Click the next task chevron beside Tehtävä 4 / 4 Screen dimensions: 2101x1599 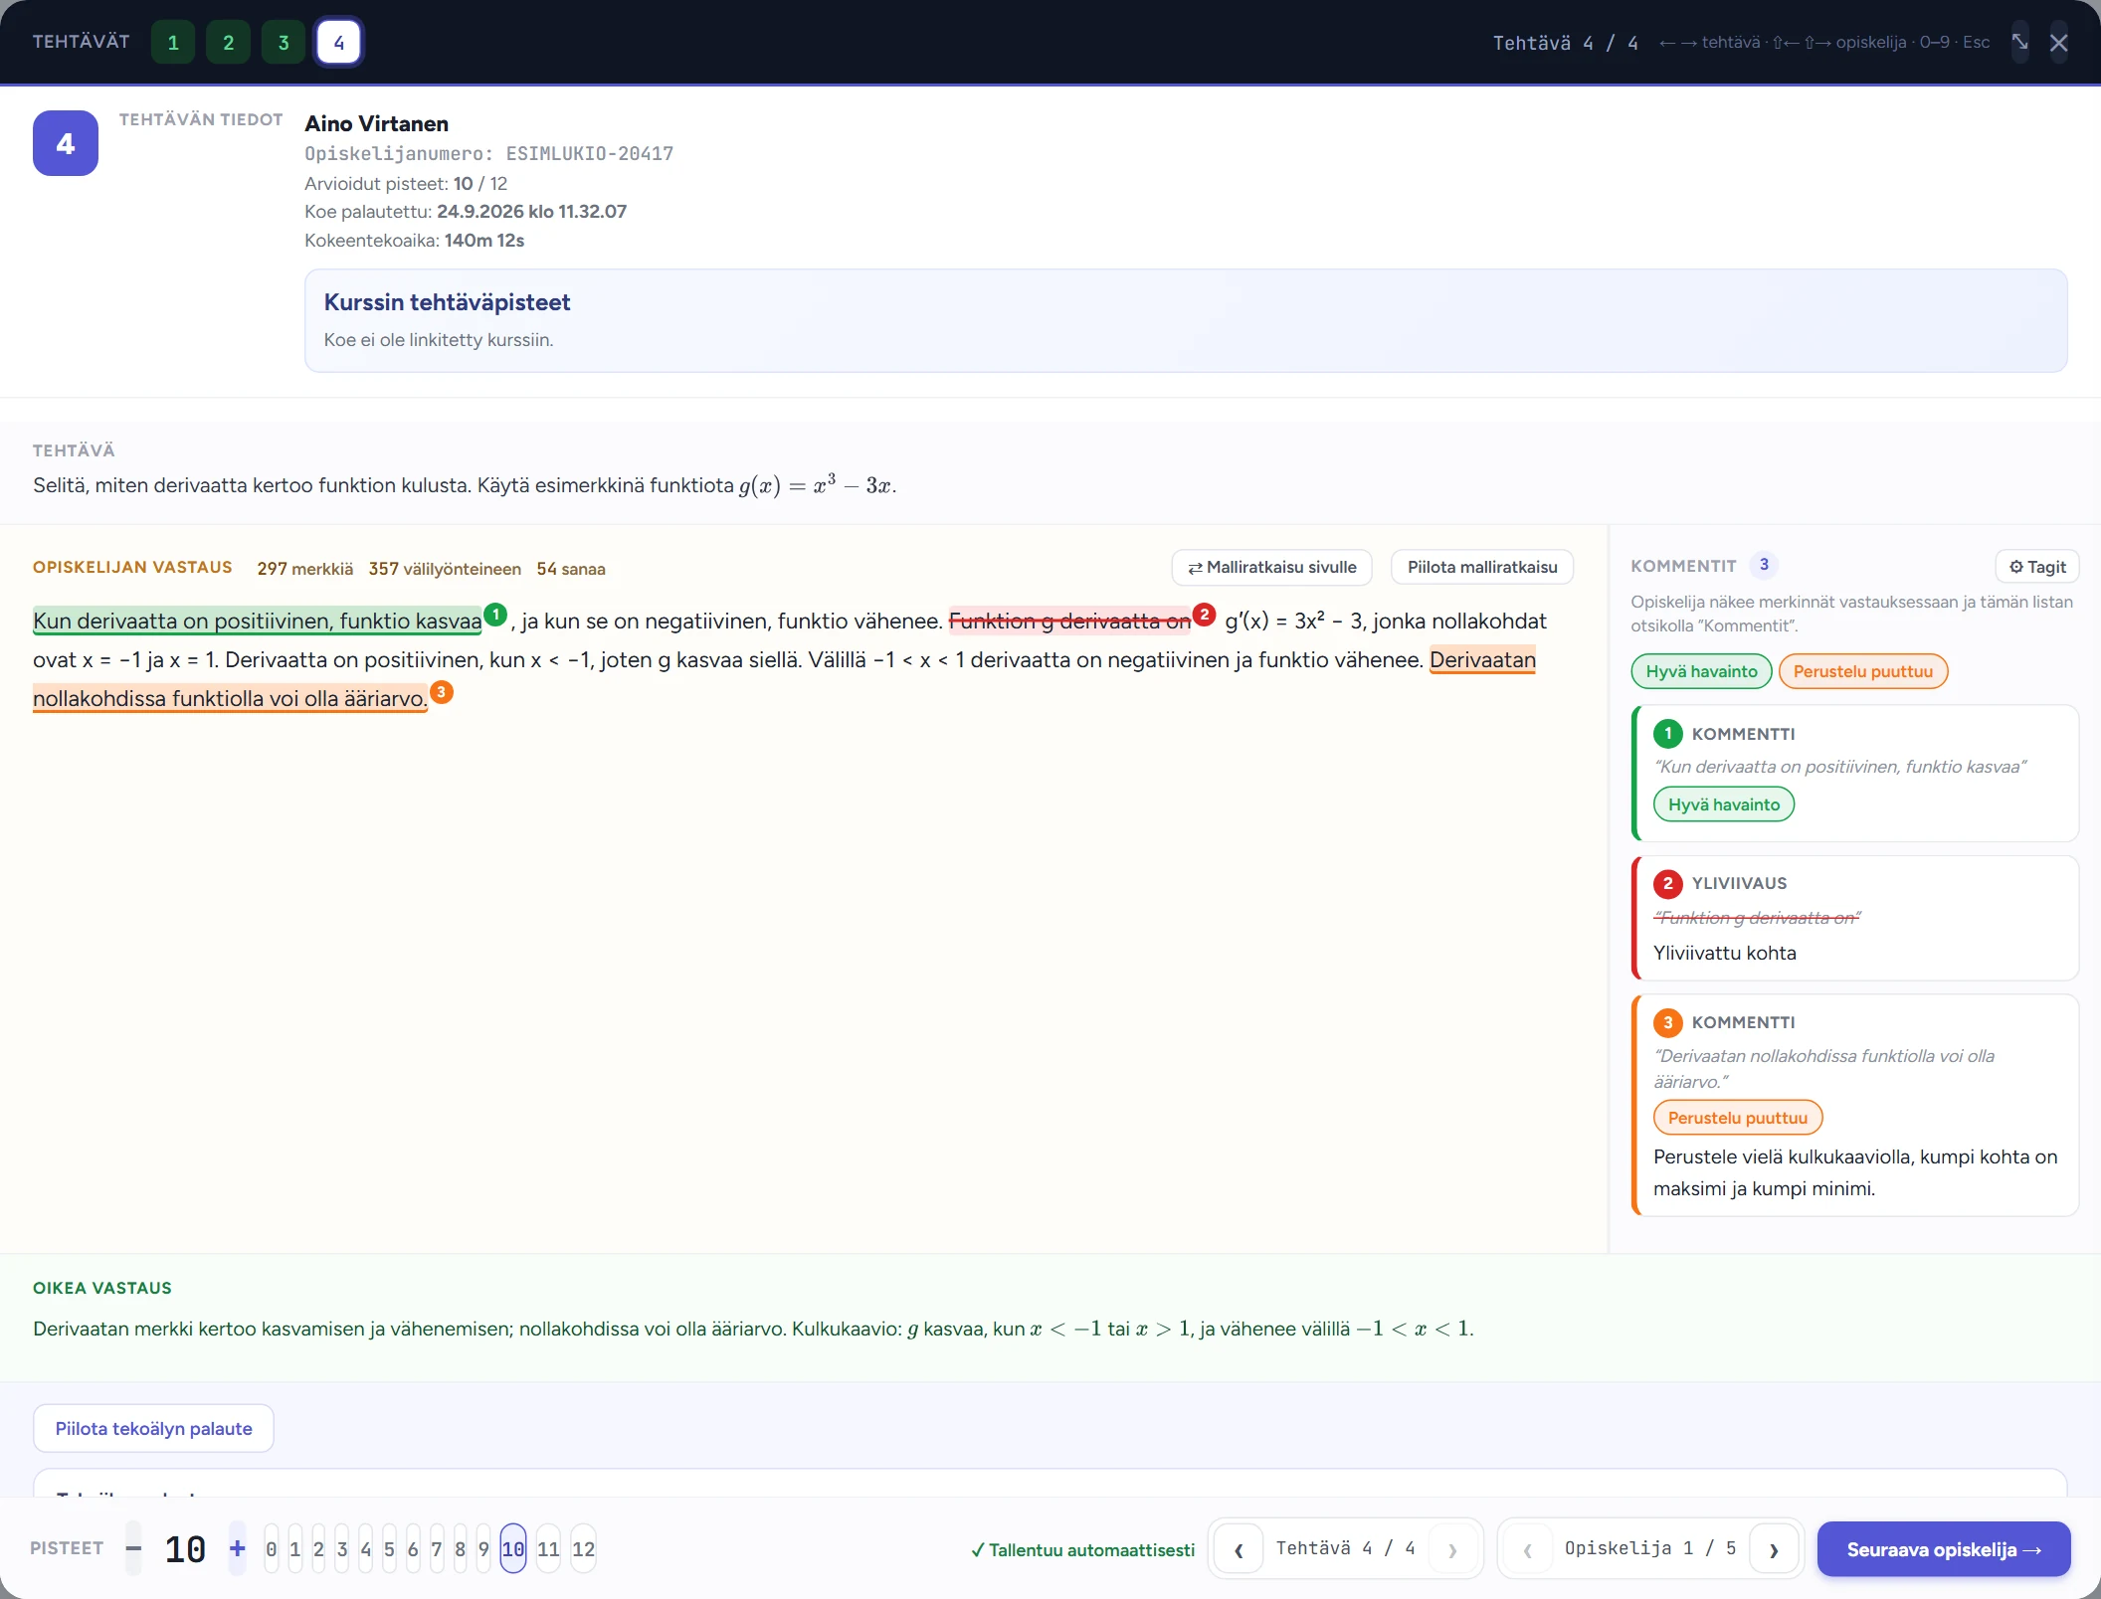click(1452, 1549)
